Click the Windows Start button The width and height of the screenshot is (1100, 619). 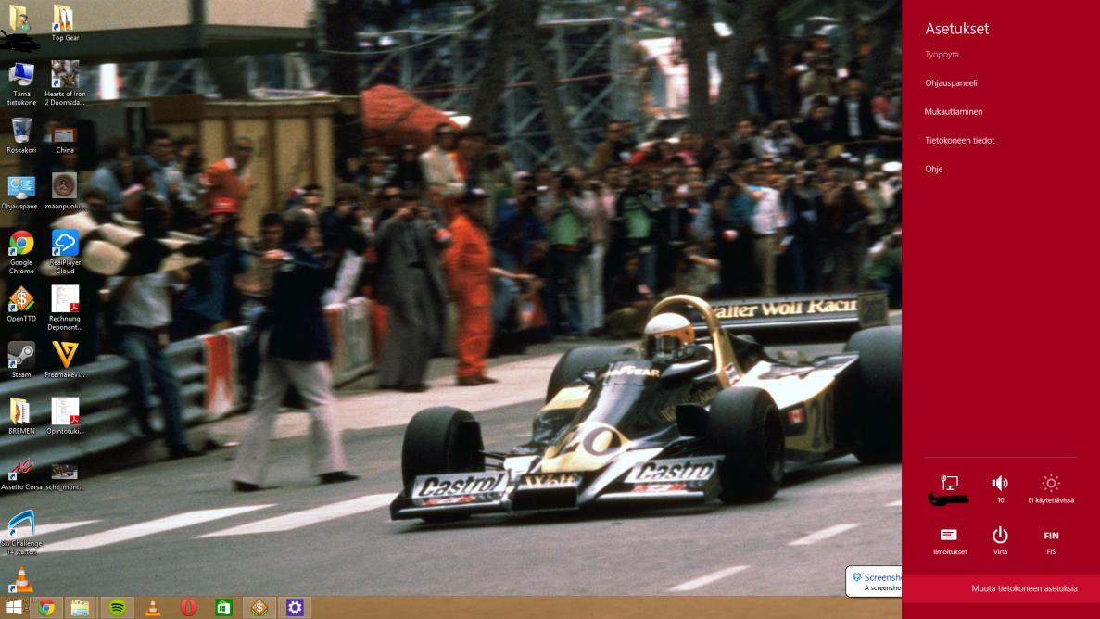coord(14,608)
